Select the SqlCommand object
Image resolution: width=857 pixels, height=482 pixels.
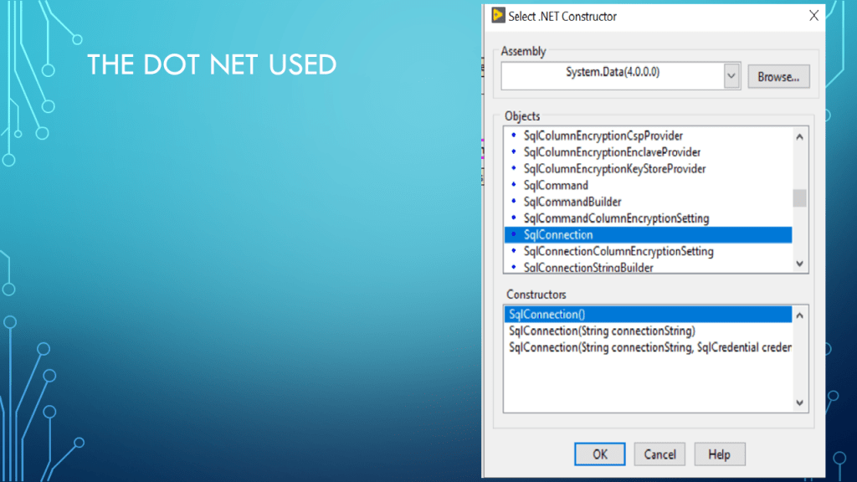(x=556, y=185)
